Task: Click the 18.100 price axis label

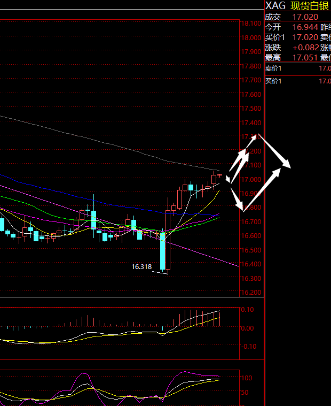Action: pos(251,24)
